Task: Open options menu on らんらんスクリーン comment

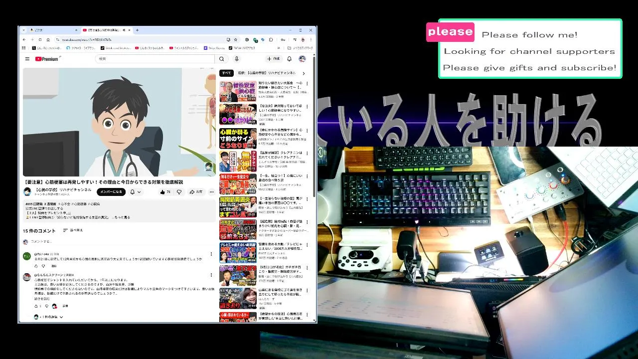Action: [x=211, y=276]
